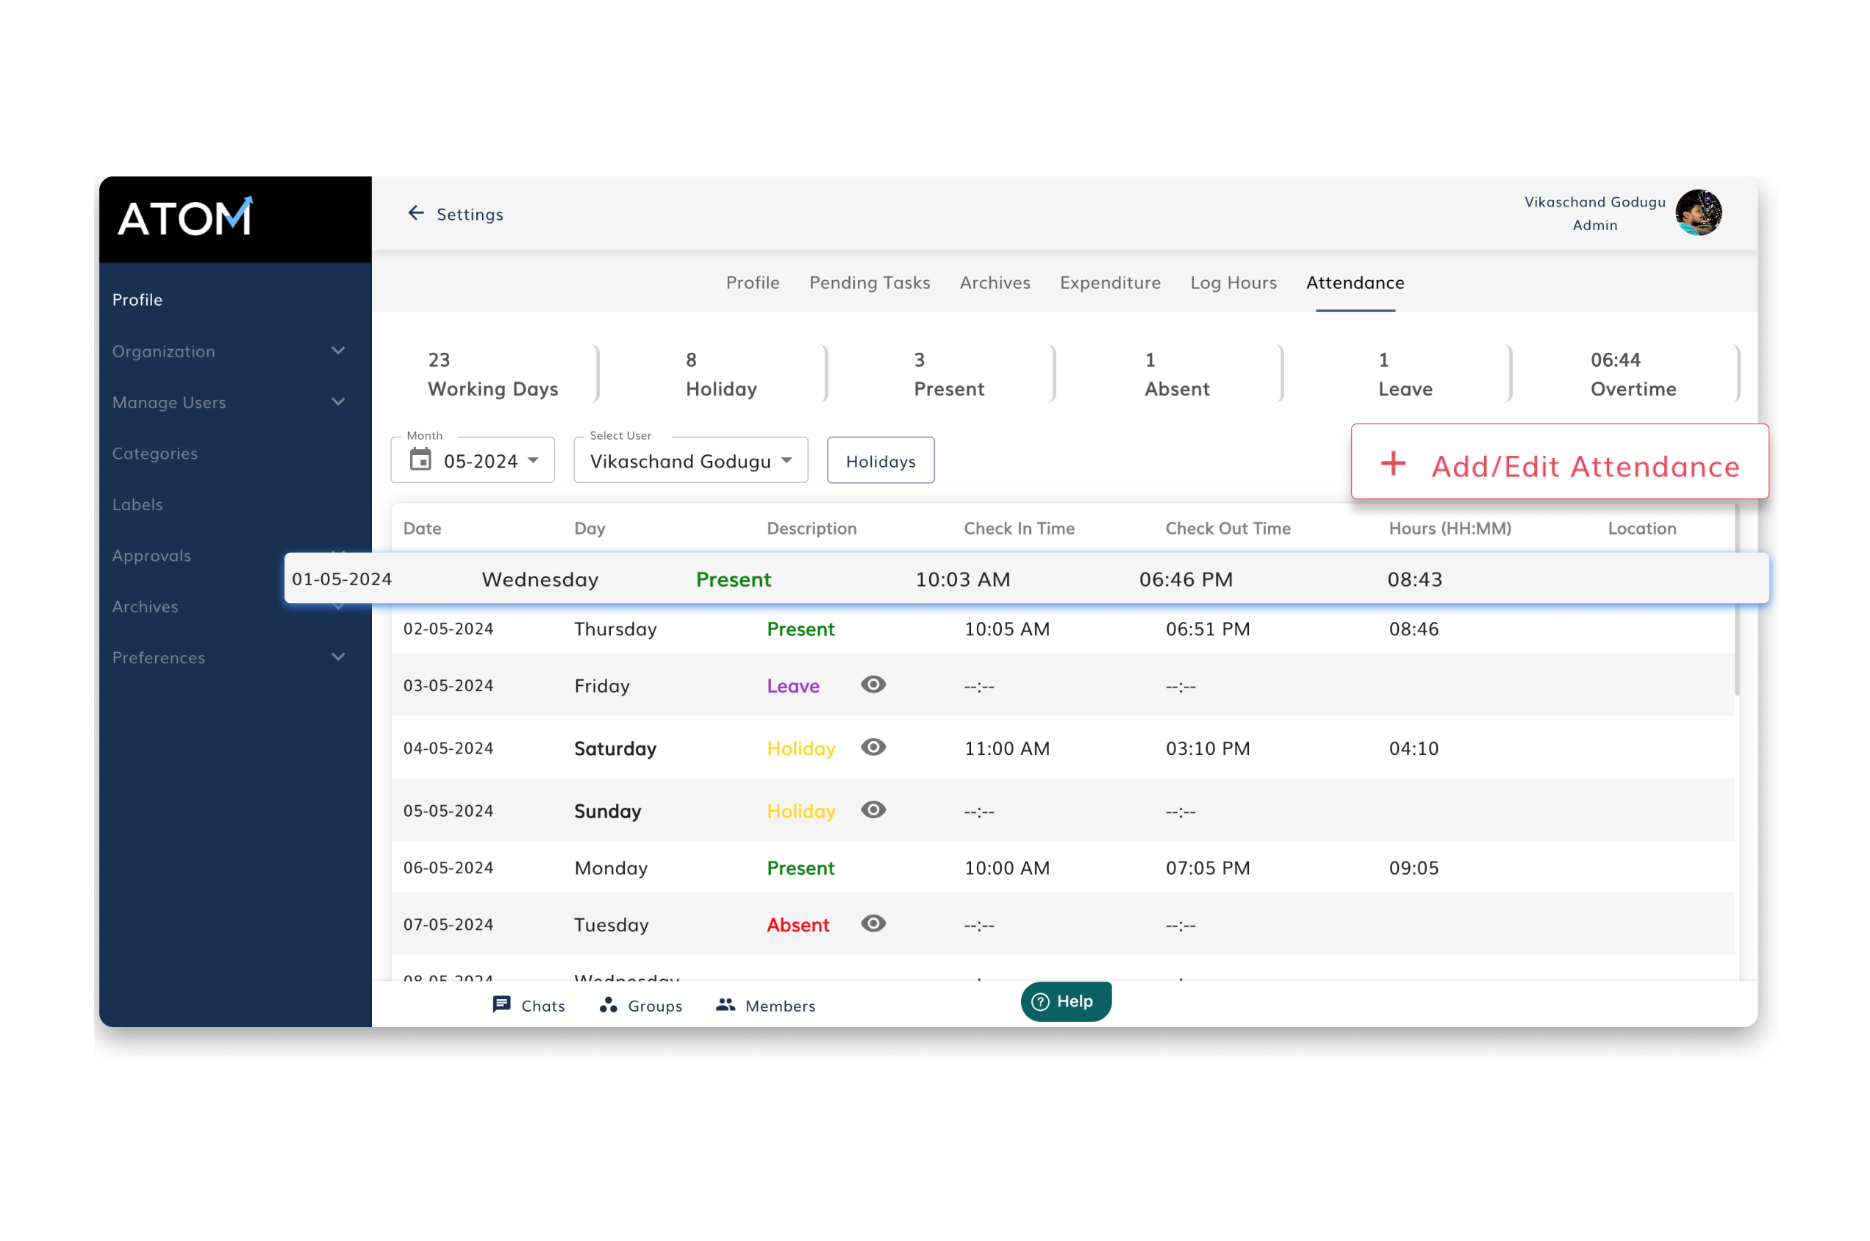
Task: Click the 3 Present summary card
Action: click(x=949, y=373)
